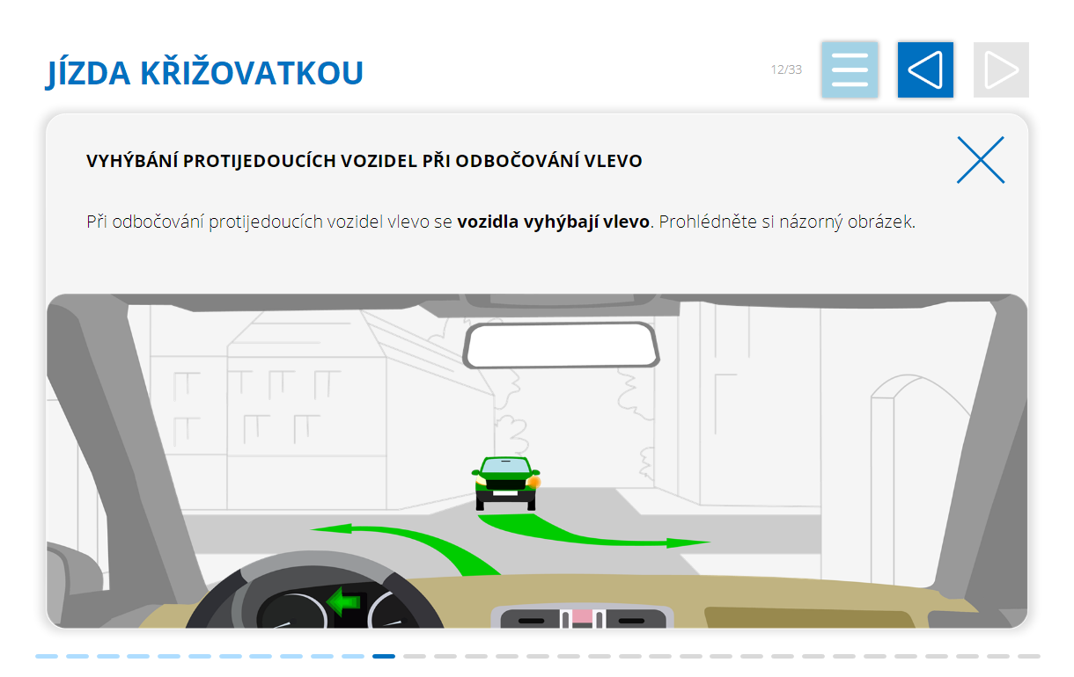
Task: Go to the previous slide arrow
Action: pyautogui.click(x=925, y=69)
